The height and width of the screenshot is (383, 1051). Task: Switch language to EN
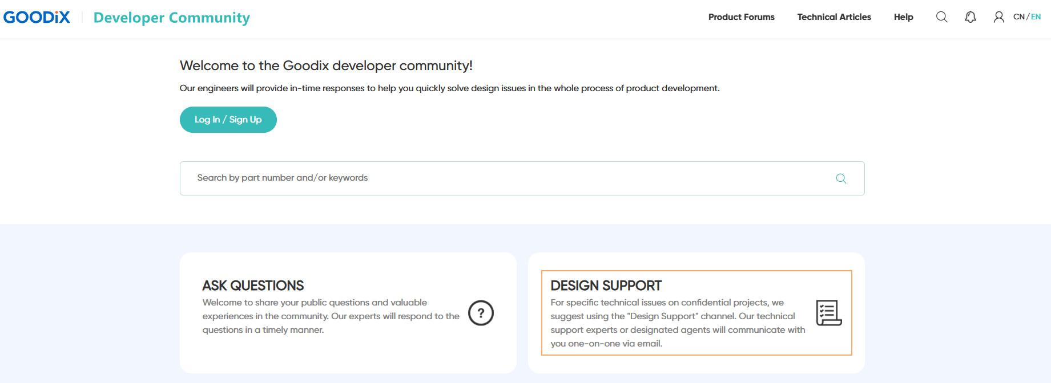click(x=1036, y=17)
